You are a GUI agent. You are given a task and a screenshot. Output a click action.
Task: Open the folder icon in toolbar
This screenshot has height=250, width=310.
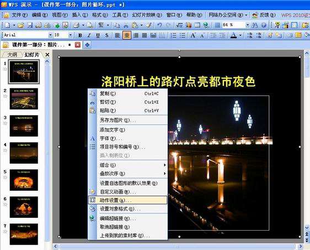pyautogui.click(x=21, y=25)
